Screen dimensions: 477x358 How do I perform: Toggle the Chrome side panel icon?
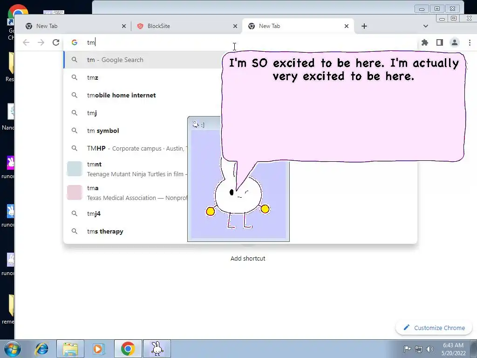(440, 42)
